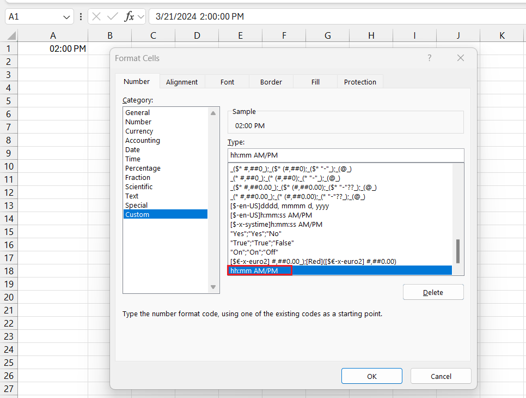Select the Time category
Viewport: 526px width, 398px height.
pos(166,159)
